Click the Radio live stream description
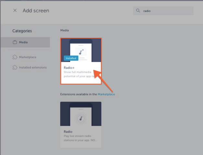This screenshot has width=203, height=155. pyautogui.click(x=80, y=138)
